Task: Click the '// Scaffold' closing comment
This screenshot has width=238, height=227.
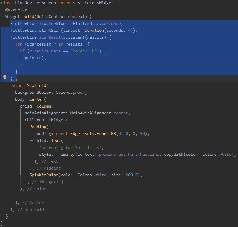Action: (x=31, y=210)
